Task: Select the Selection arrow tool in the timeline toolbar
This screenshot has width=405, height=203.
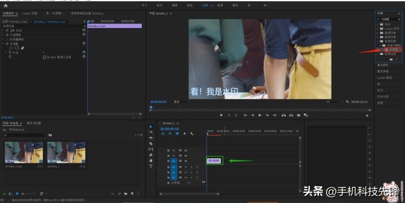Action: (x=151, y=127)
